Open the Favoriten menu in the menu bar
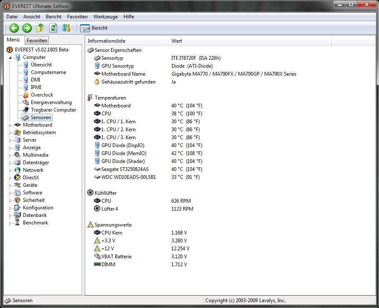The image size is (379, 308). point(77,17)
